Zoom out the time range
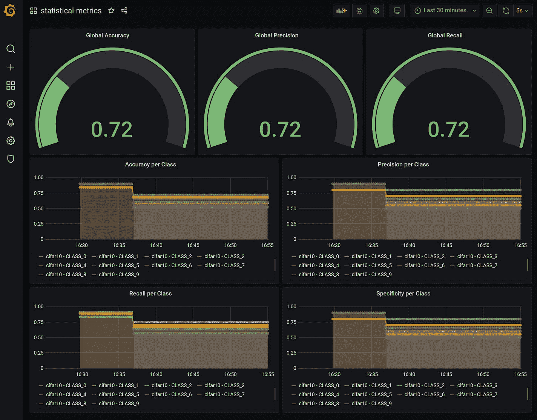Viewport: 537px width, 420px height. [489, 11]
